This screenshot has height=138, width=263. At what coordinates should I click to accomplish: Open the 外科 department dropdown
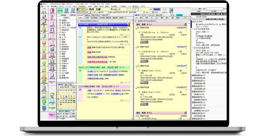pyautogui.click(x=108, y=12)
